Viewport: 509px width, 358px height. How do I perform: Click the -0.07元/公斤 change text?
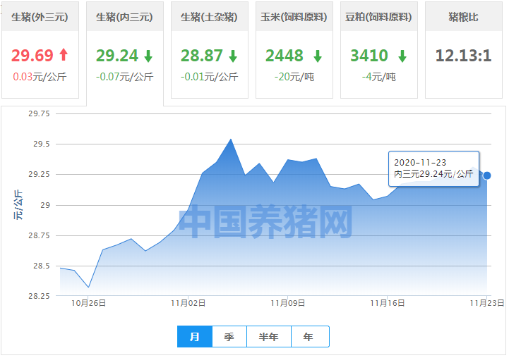125,77
